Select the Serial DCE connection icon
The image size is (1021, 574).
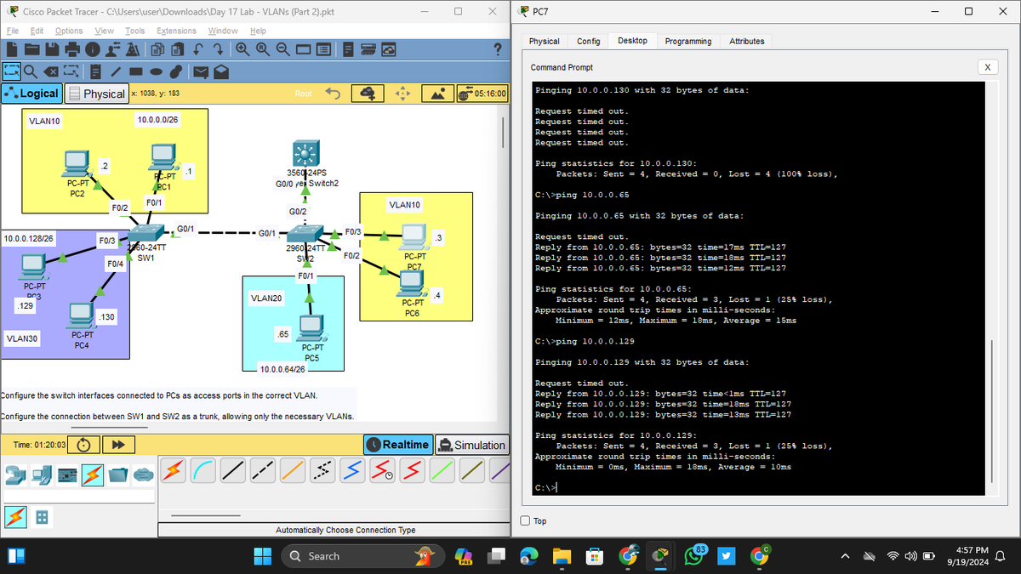pyautogui.click(x=382, y=470)
